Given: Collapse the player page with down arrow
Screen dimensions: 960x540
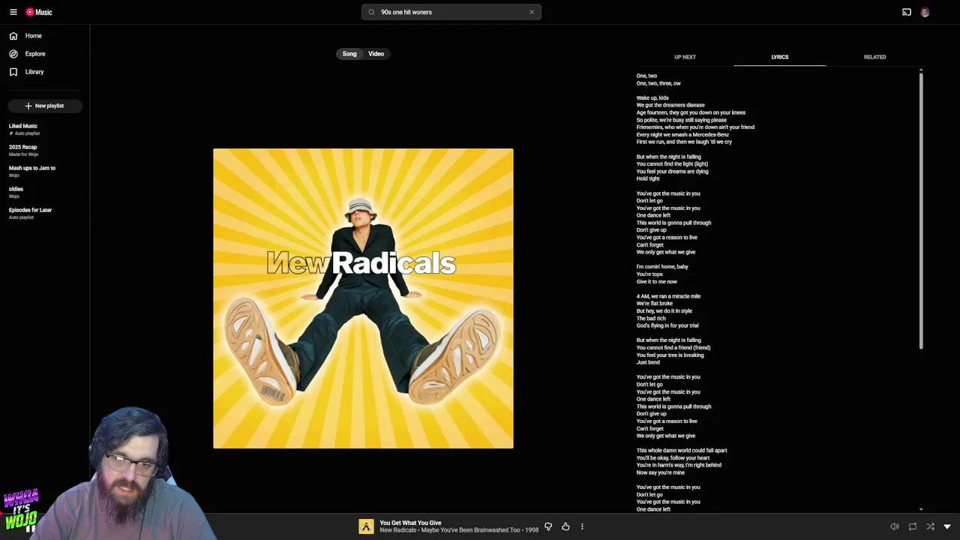Looking at the screenshot, I should click(947, 526).
